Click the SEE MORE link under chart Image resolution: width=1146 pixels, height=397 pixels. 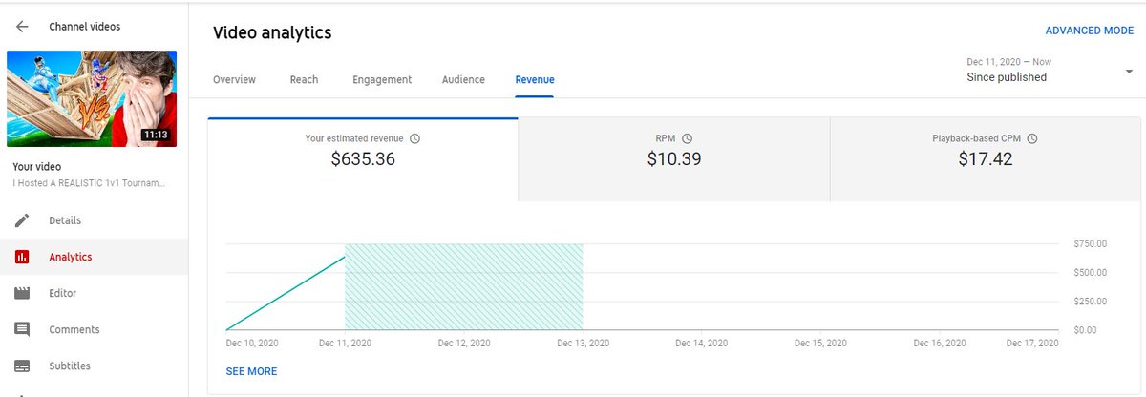(x=251, y=371)
